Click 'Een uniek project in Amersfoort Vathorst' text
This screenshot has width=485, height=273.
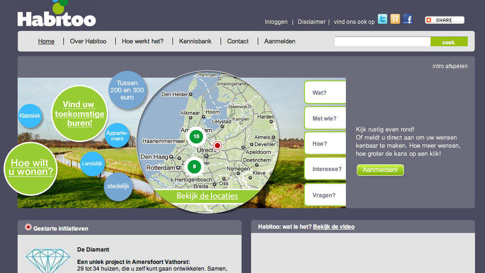pyautogui.click(x=133, y=262)
